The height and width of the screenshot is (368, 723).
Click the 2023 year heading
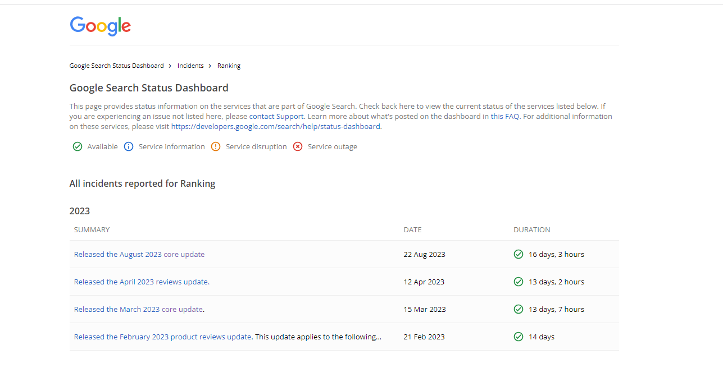pyautogui.click(x=80, y=211)
